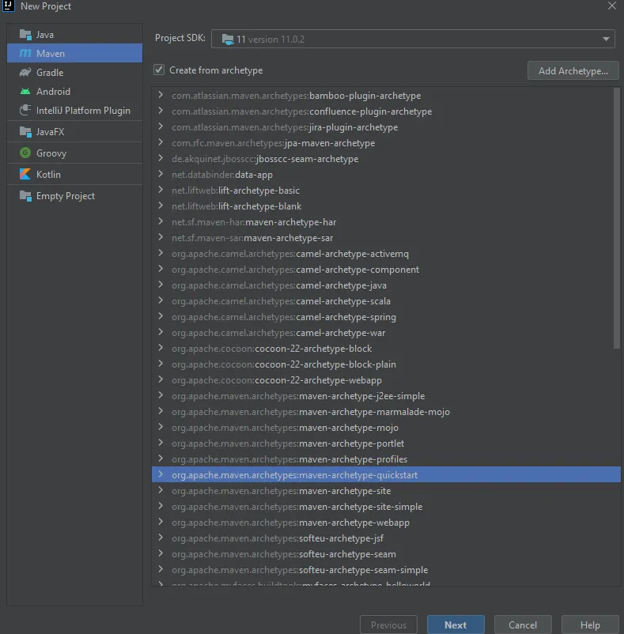Select softeu-archetype-seam-simple row
Image resolution: width=624 pixels, height=634 pixels.
point(386,570)
